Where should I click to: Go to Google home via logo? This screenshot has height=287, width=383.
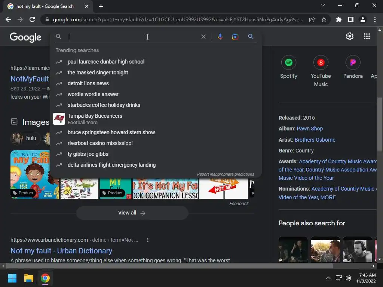tap(25, 37)
